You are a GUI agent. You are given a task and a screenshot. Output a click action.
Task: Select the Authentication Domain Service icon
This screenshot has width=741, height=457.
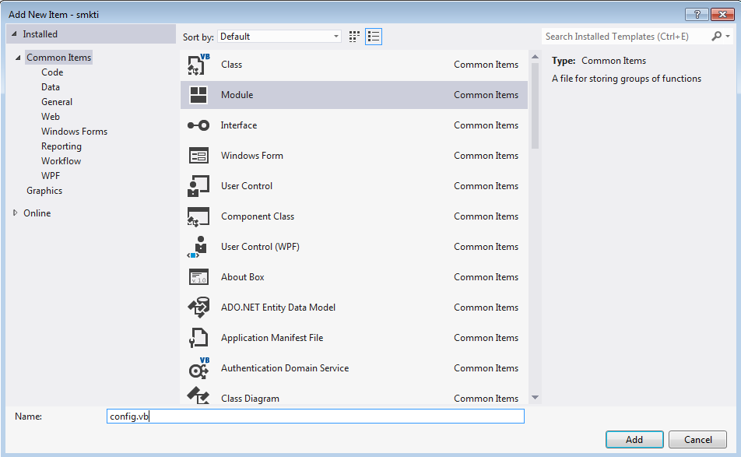pyautogui.click(x=198, y=368)
